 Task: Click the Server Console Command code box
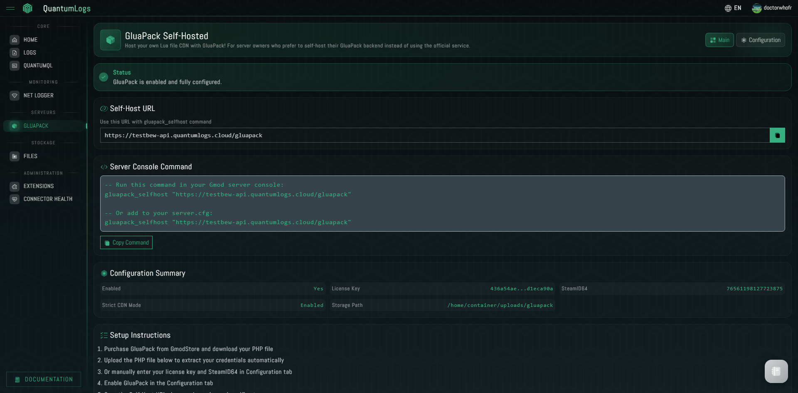click(x=443, y=204)
